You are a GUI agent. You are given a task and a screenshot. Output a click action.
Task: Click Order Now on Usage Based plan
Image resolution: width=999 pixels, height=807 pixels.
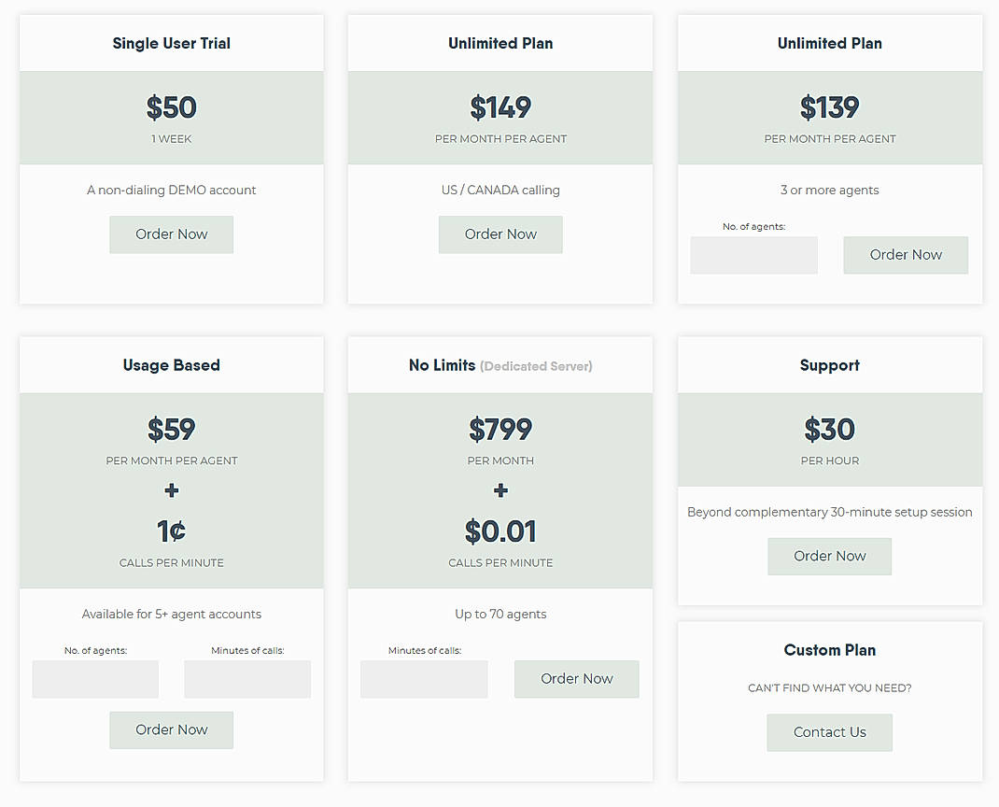(171, 729)
